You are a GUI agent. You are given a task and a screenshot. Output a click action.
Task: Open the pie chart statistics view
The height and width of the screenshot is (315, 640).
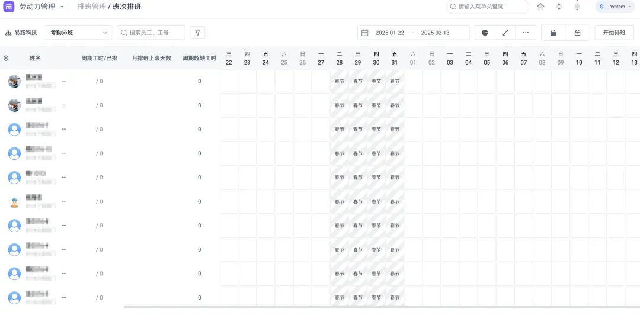485,33
